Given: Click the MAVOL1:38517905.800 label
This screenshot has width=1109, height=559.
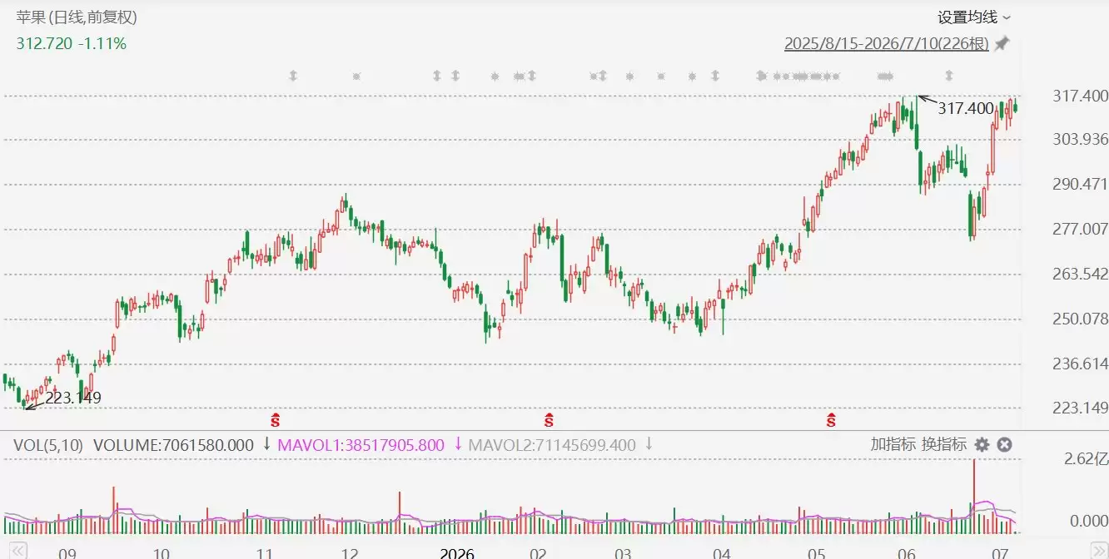Looking at the screenshot, I should click(x=361, y=445).
